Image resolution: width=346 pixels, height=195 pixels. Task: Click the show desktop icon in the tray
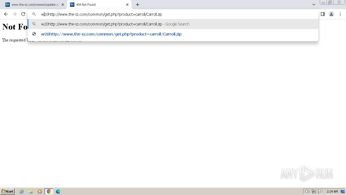(343, 191)
